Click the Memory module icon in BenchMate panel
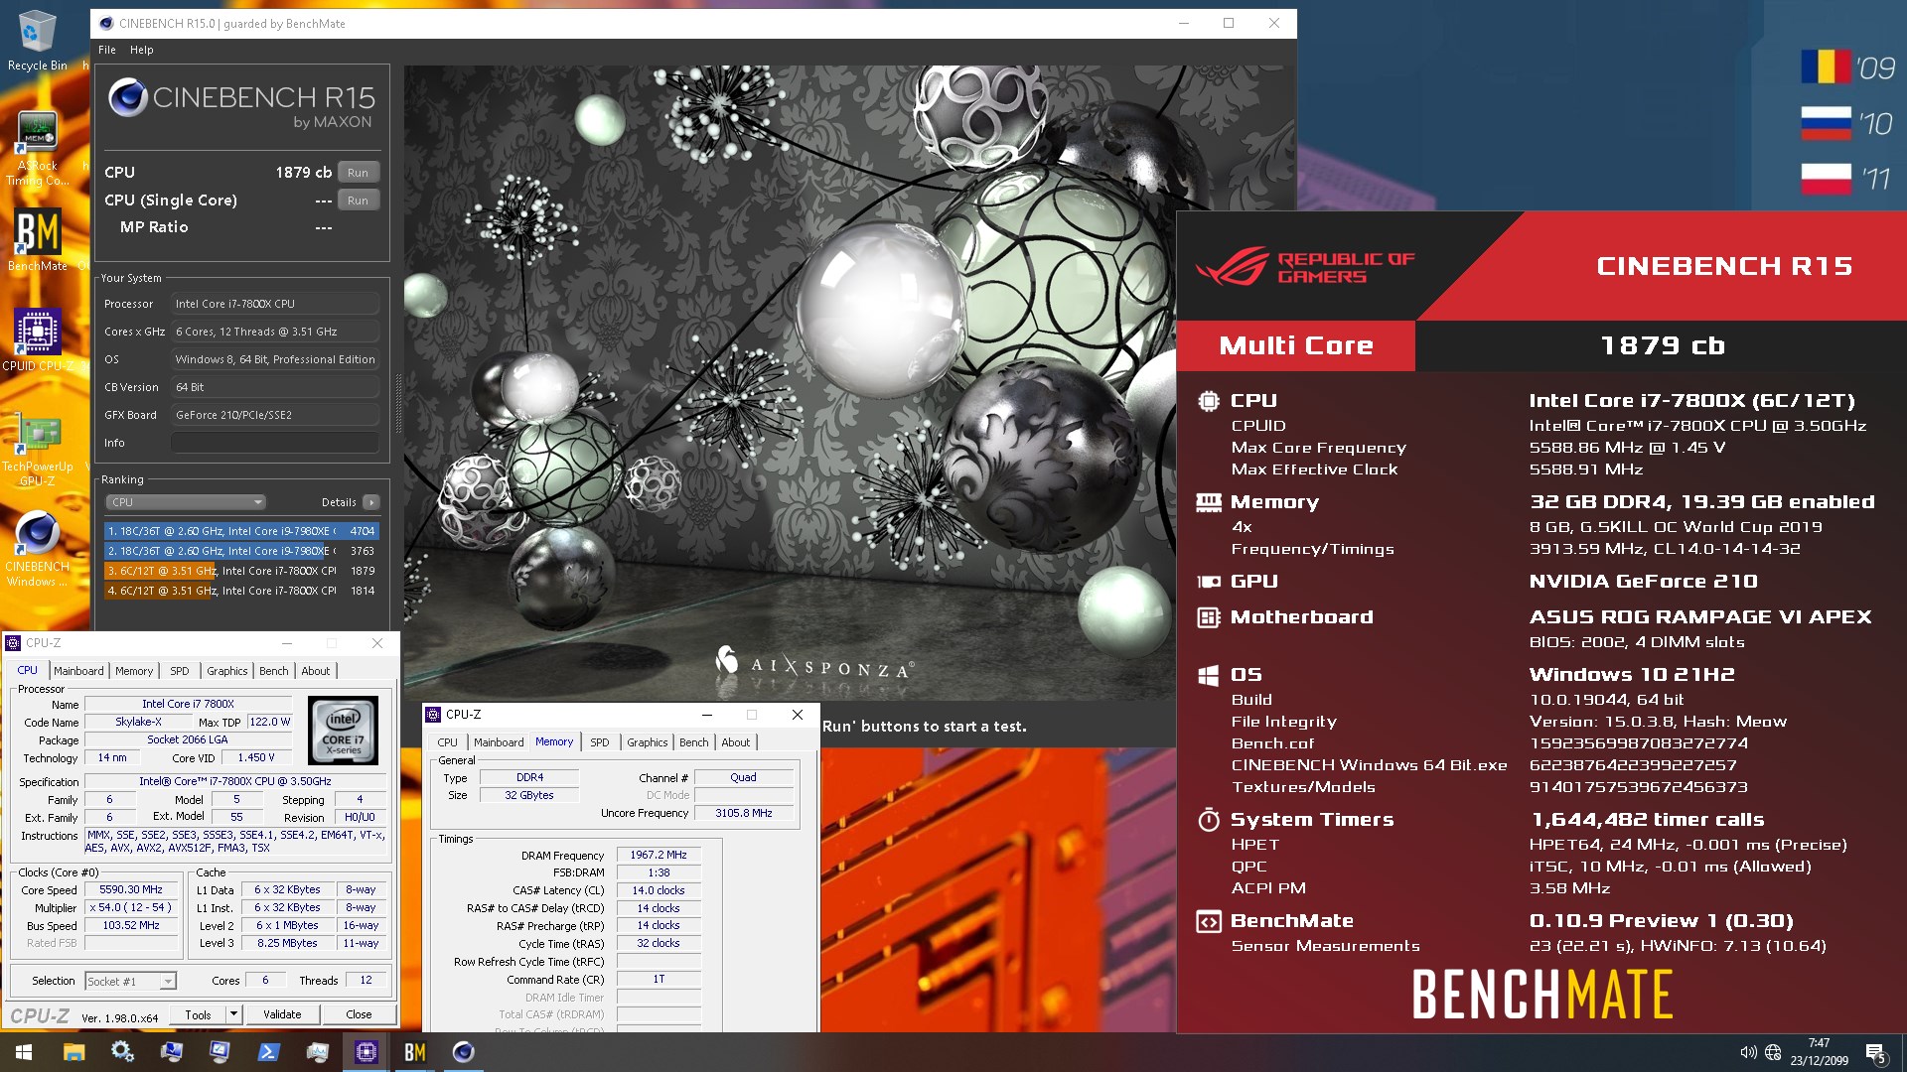The width and height of the screenshot is (1907, 1072). 1208,502
